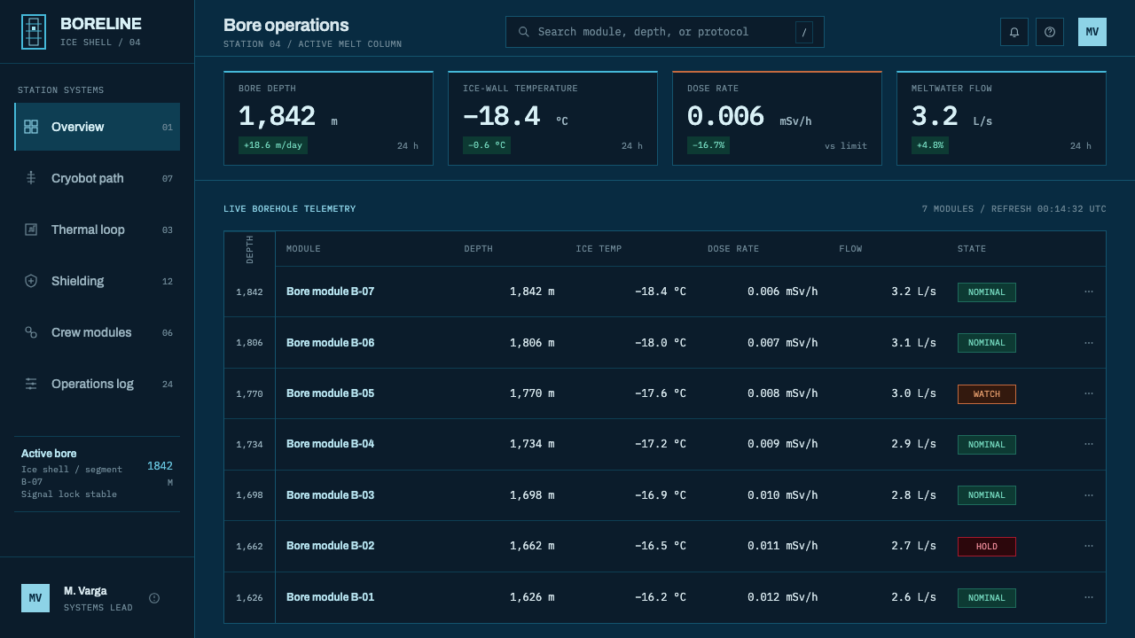
Task: Navigate to Shielding section
Action: (x=98, y=281)
